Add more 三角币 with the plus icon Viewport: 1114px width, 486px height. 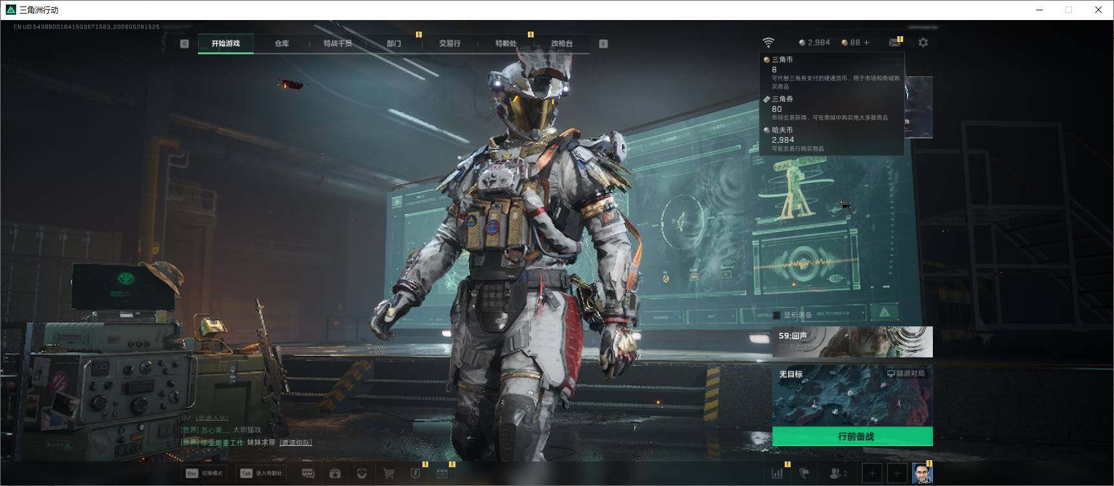click(867, 43)
